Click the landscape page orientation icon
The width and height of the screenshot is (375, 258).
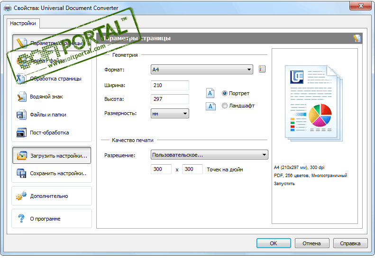(x=210, y=106)
